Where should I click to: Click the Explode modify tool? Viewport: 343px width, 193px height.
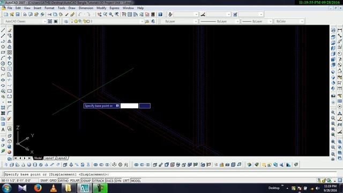tap(10, 119)
